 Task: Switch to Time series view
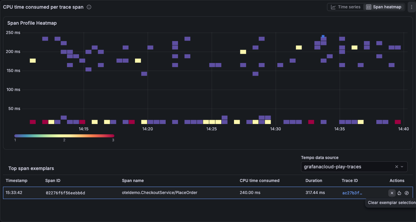tap(346, 7)
